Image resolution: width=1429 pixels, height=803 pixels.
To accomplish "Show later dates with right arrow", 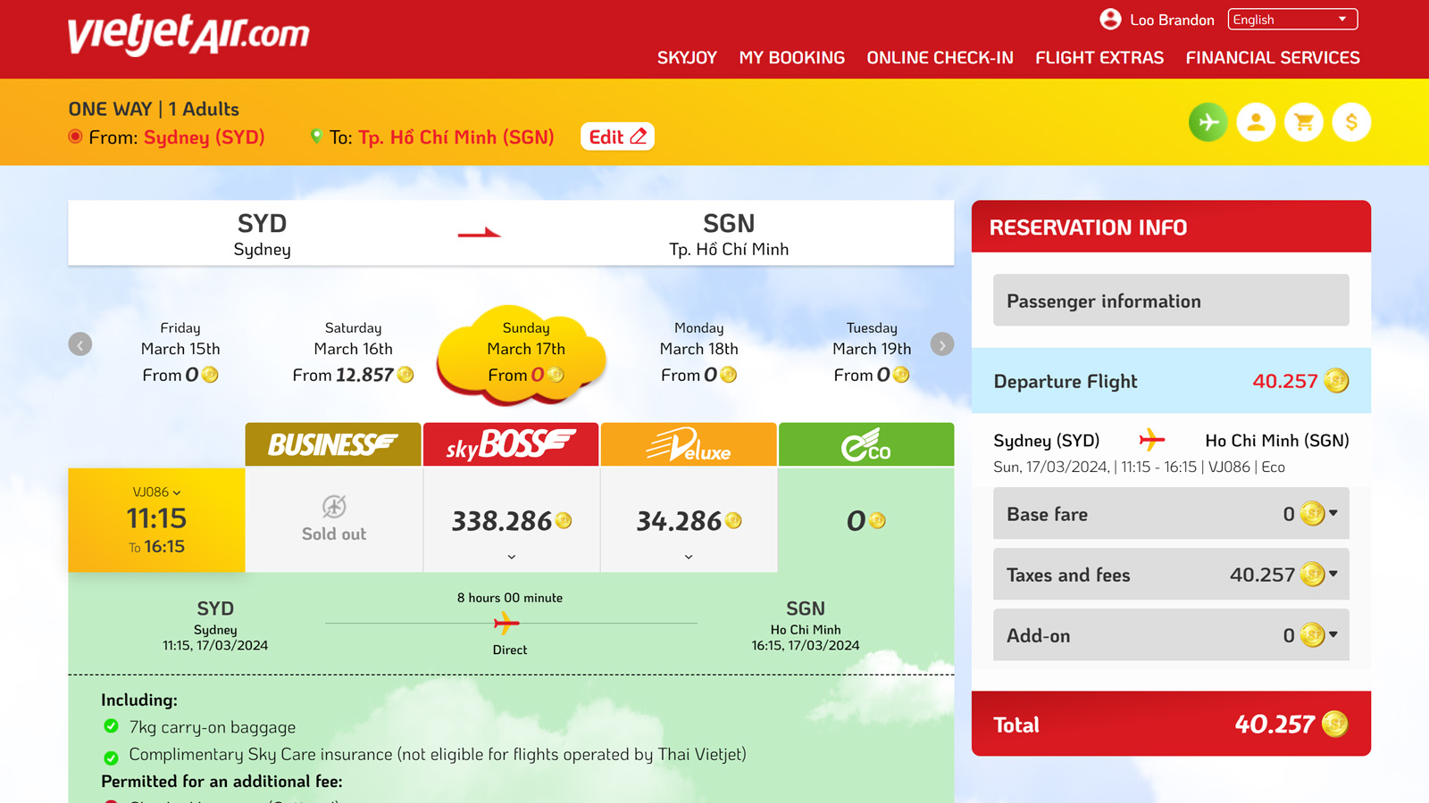I will [942, 344].
